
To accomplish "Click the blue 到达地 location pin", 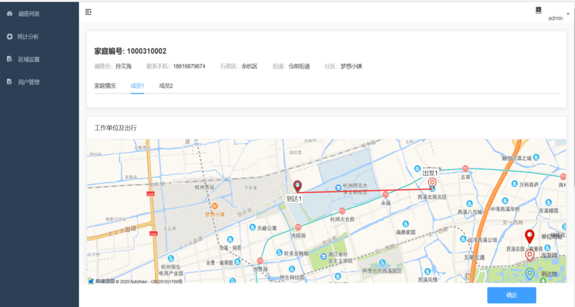I will point(530,274).
